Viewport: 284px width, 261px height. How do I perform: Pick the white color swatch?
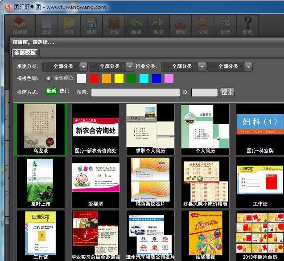point(82,79)
